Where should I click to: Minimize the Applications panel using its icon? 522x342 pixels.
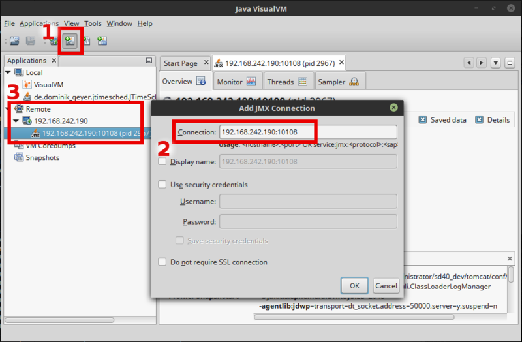[150, 61]
